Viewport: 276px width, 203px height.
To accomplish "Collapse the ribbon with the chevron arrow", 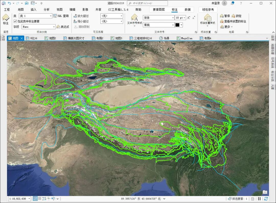I will coord(273,32).
